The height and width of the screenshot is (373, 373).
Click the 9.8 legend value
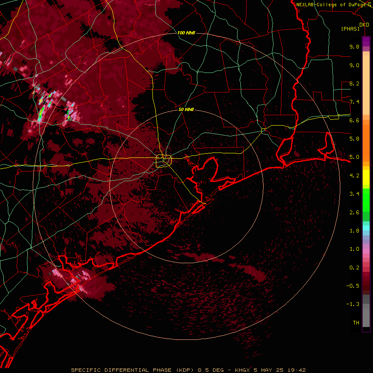(x=354, y=46)
